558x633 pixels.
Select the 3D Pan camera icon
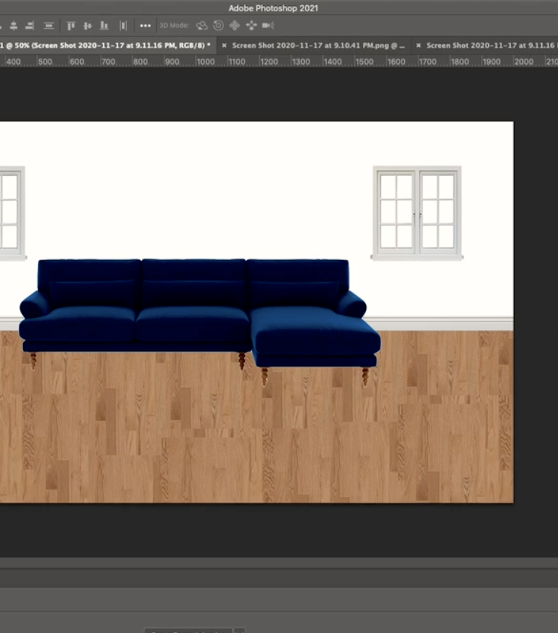tap(235, 25)
